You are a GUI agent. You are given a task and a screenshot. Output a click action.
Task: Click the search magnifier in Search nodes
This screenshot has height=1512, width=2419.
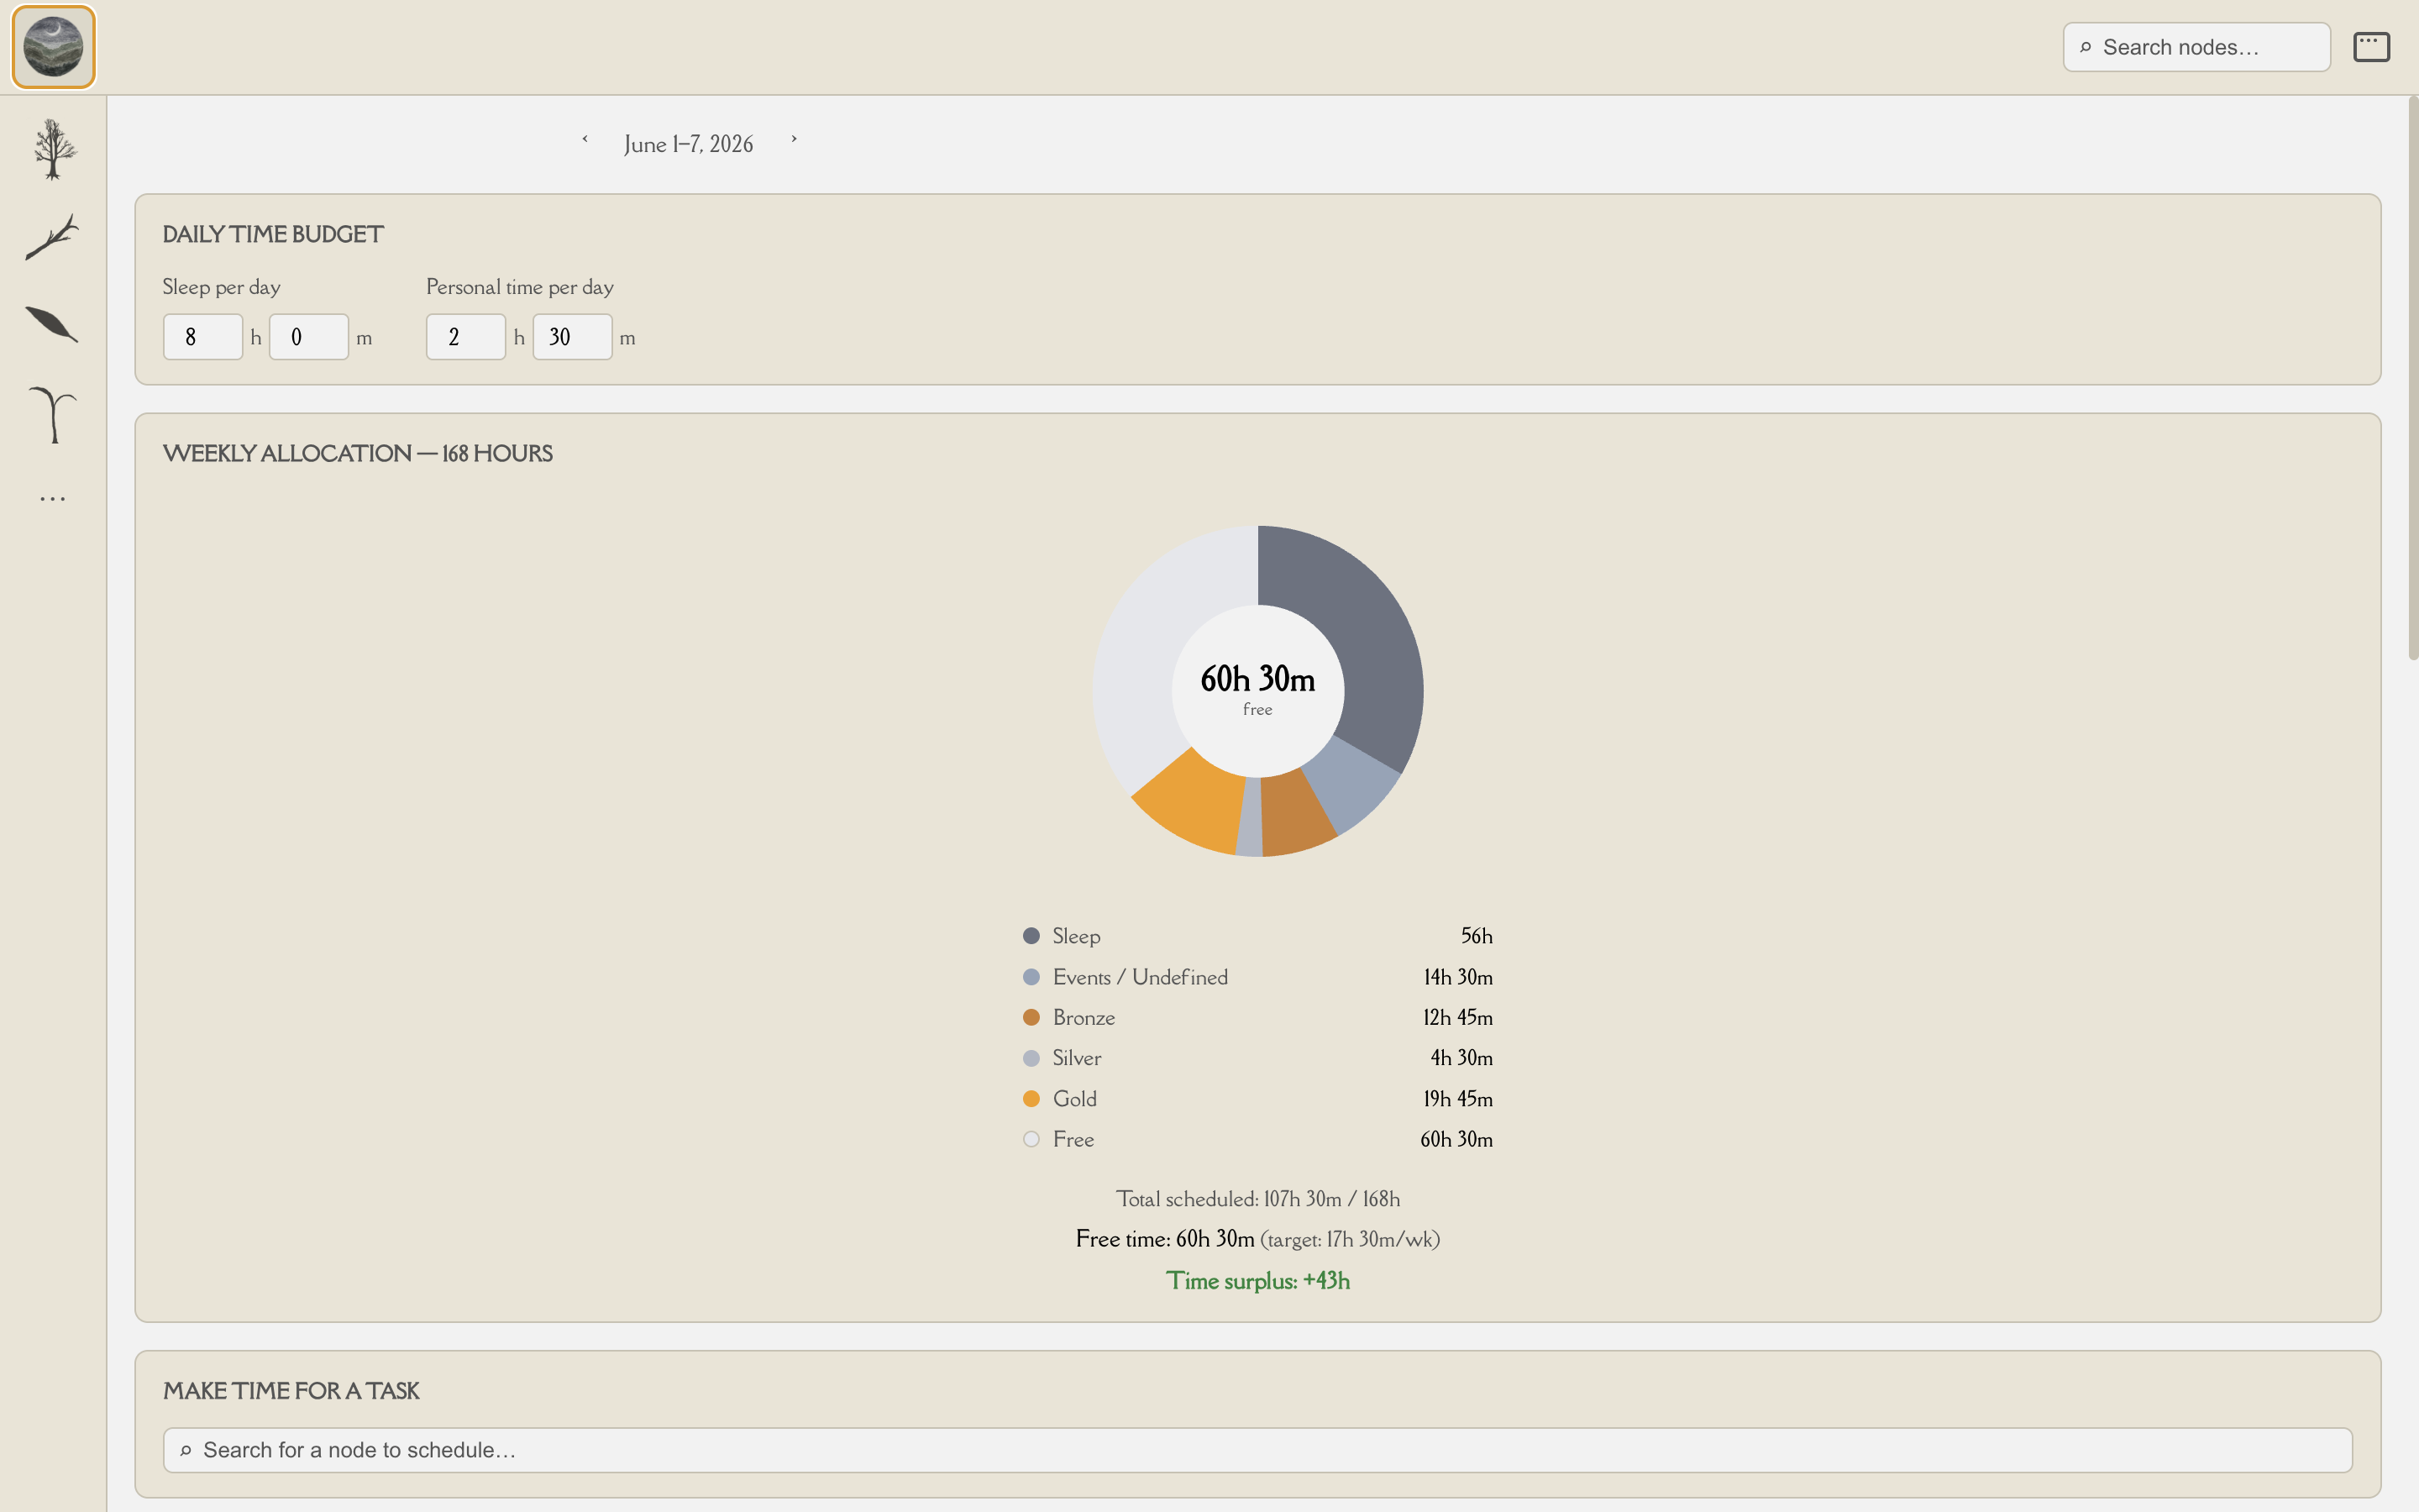pos(2086,47)
